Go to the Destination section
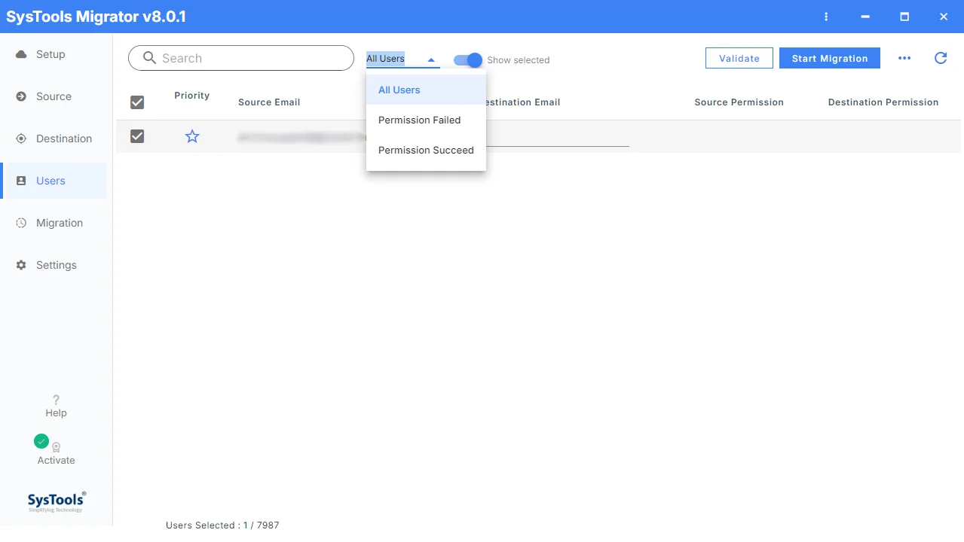 click(54, 139)
